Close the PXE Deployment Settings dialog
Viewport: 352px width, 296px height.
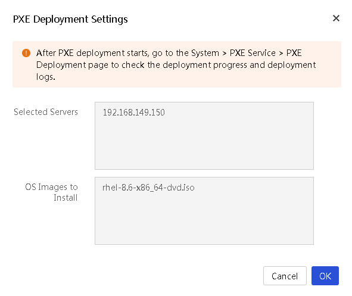336,18
